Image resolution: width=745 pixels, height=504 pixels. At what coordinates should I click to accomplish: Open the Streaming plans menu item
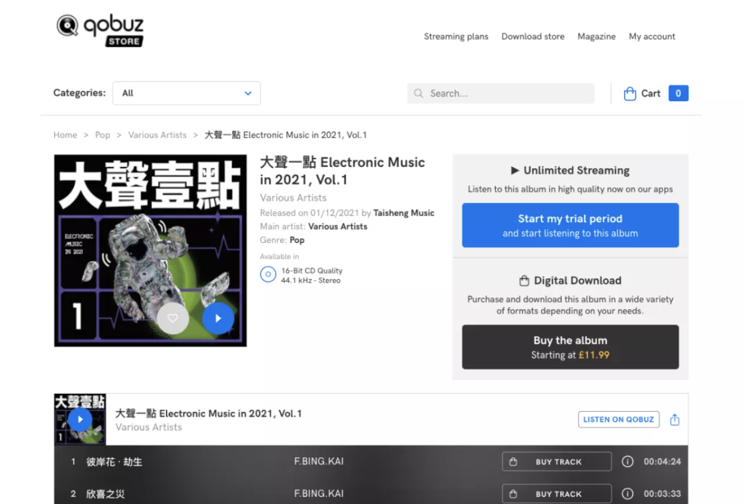tap(456, 37)
